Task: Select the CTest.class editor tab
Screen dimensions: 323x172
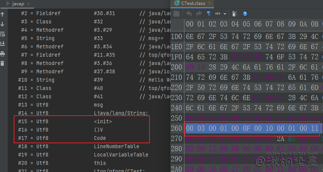Action: click(x=193, y=3)
